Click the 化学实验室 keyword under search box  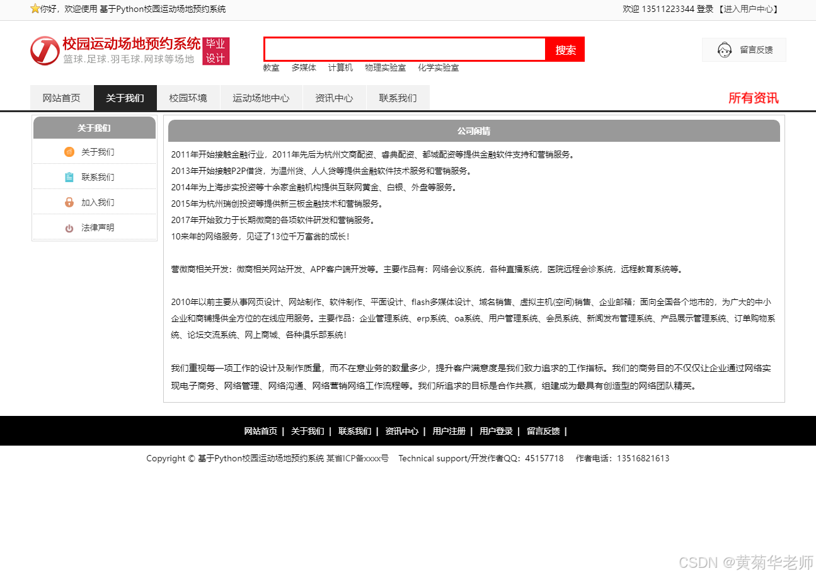point(438,68)
